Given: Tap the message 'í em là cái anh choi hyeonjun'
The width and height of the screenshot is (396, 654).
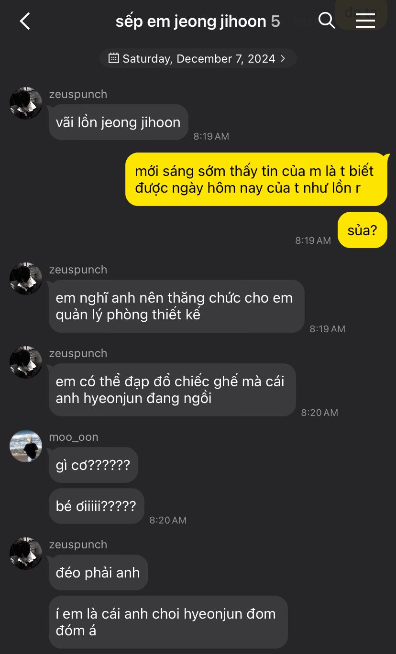Looking at the screenshot, I should point(168,622).
